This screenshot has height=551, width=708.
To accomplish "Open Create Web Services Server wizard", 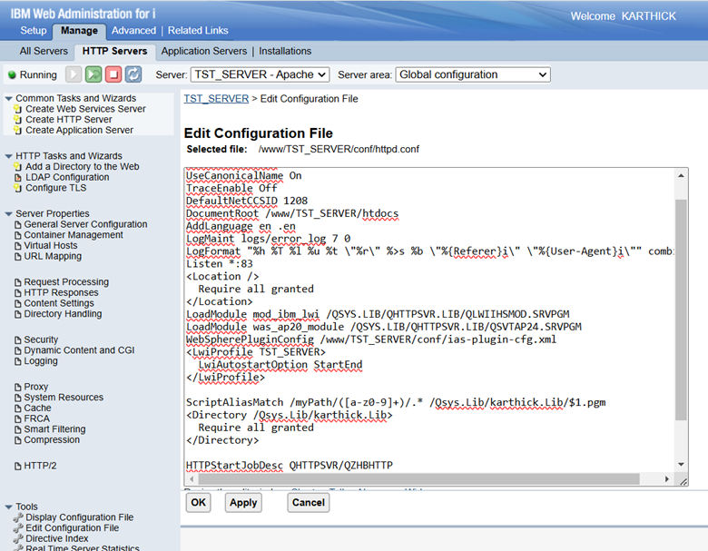I will tap(85, 109).
